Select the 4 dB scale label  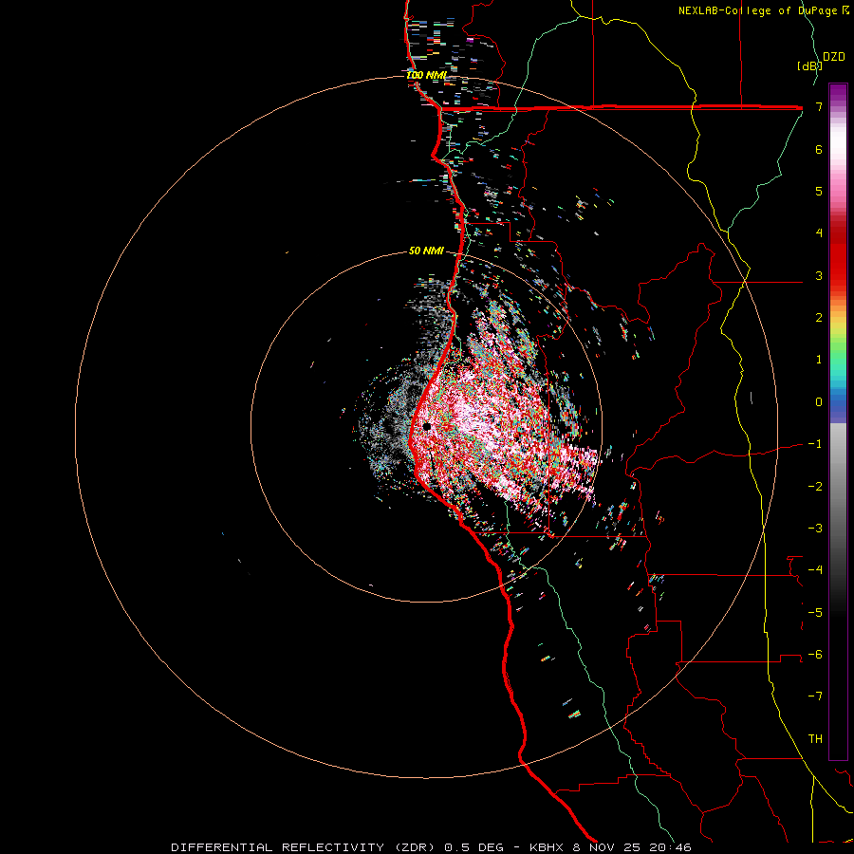819,233
